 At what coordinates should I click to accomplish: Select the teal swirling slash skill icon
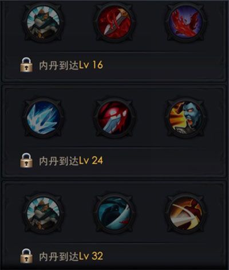coord(114,213)
